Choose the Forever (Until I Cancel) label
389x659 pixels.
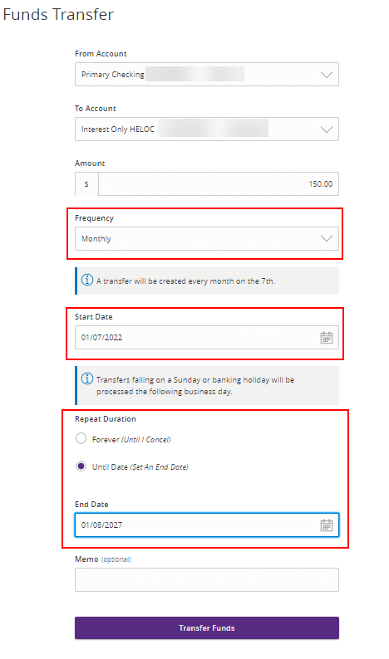point(131,440)
